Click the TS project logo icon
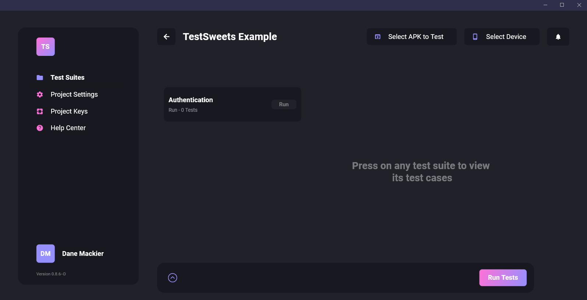This screenshot has width=587, height=300. click(46, 47)
